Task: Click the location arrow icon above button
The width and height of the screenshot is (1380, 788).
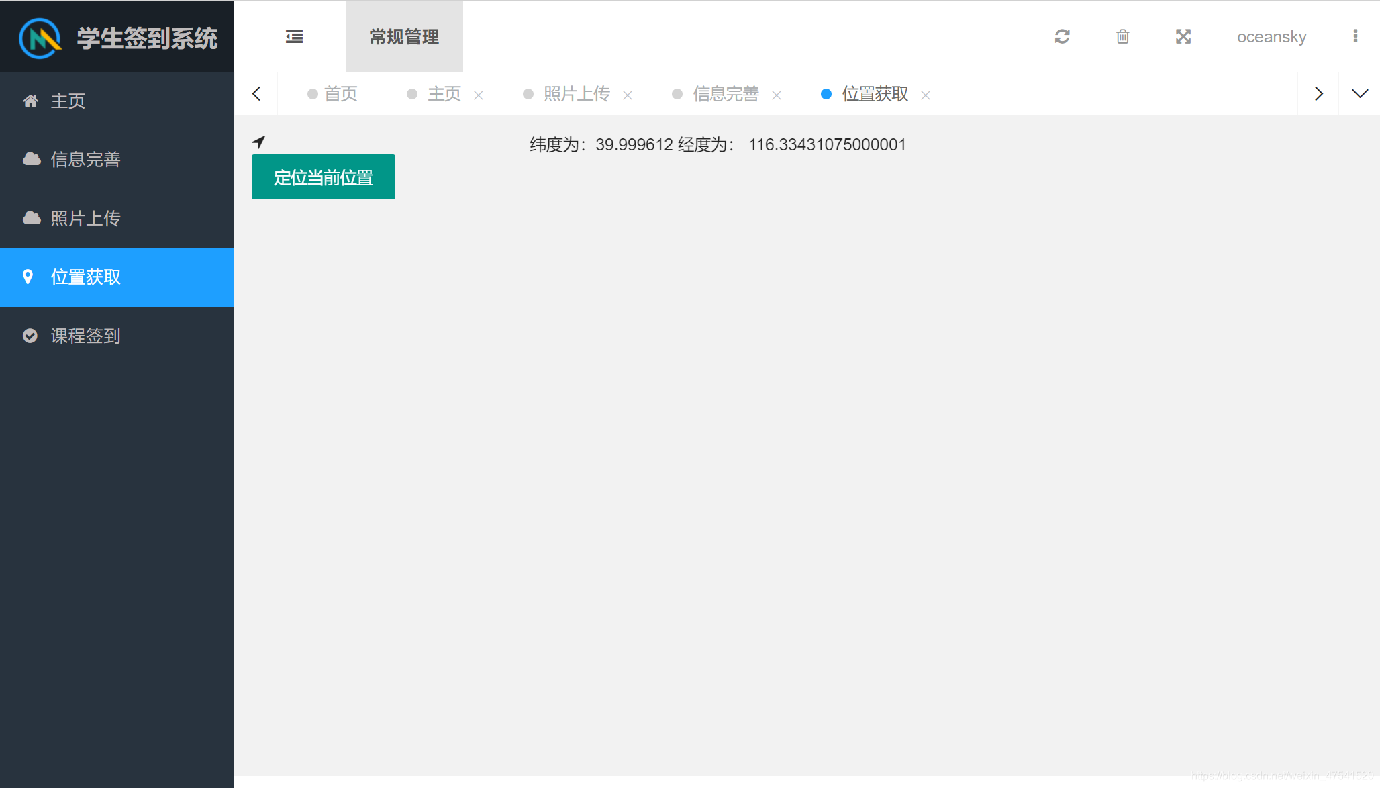Action: [x=258, y=142]
